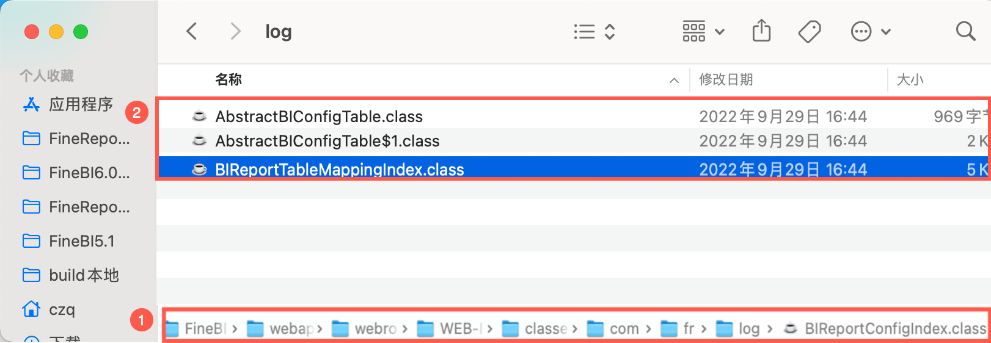Go forward with the right chevron

click(x=235, y=31)
